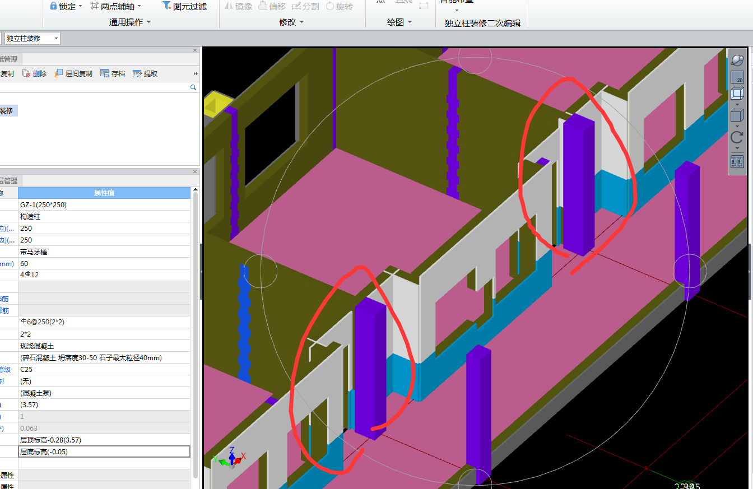
Task: Open dropdown under rotate view icon
Action: [x=737, y=148]
